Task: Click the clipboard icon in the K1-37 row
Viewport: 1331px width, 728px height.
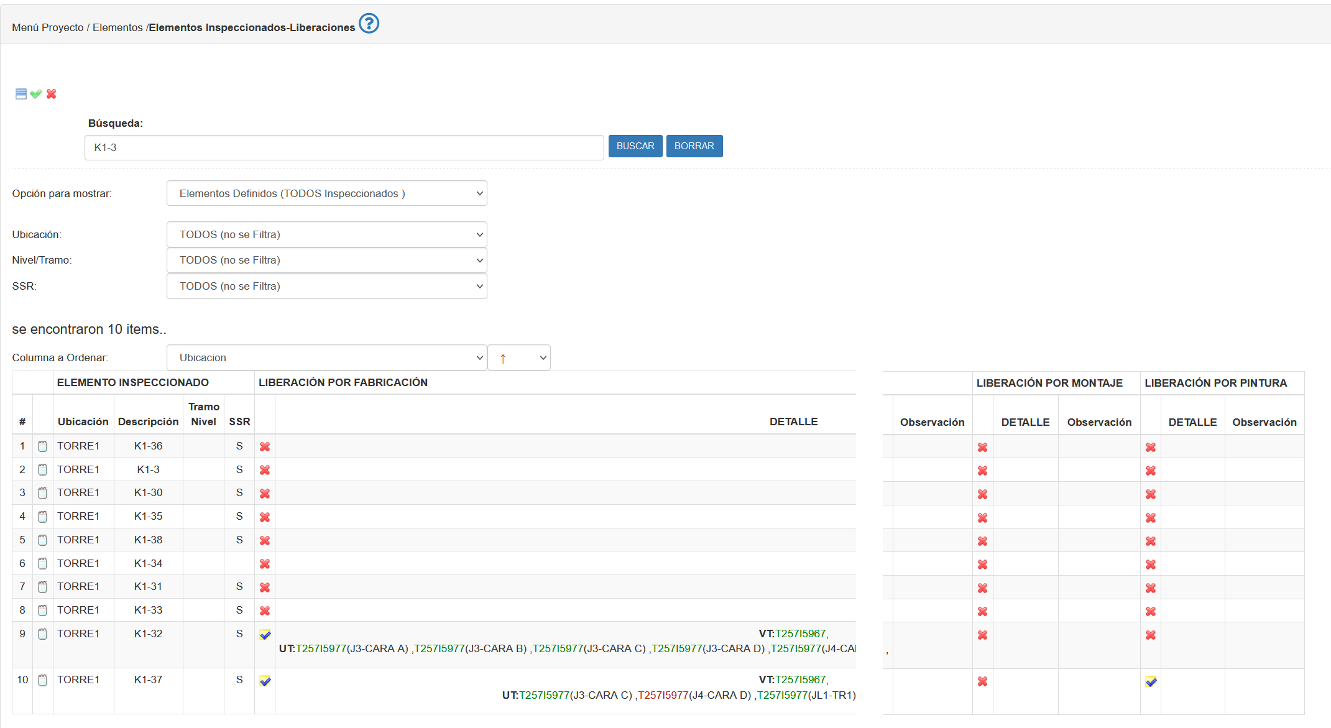Action: point(42,681)
